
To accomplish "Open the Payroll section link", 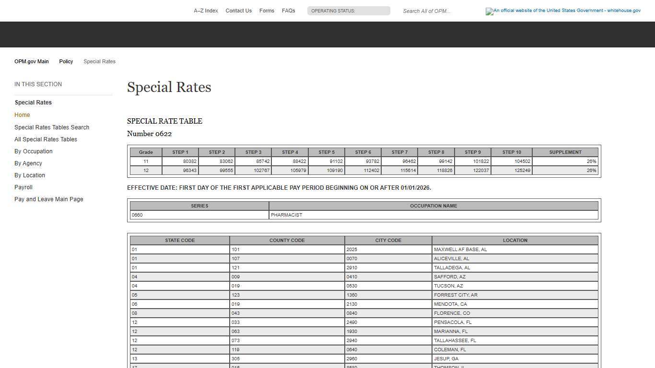I will [23, 187].
